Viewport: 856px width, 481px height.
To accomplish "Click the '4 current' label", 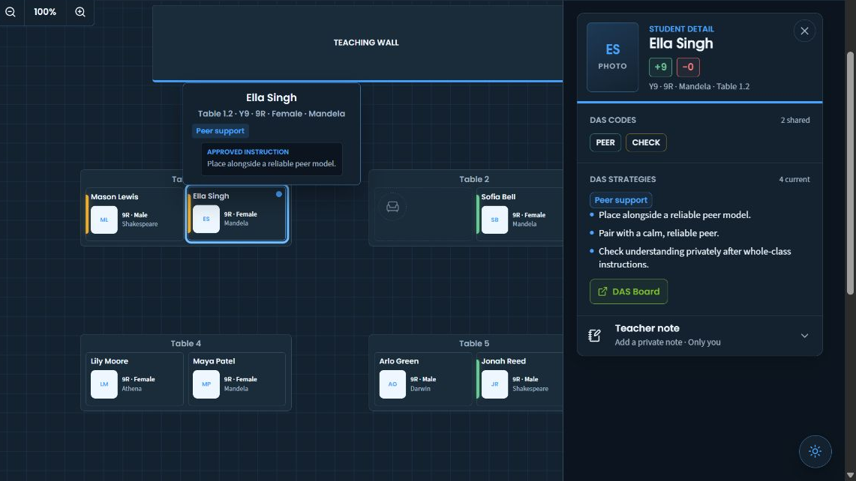I will [794, 179].
